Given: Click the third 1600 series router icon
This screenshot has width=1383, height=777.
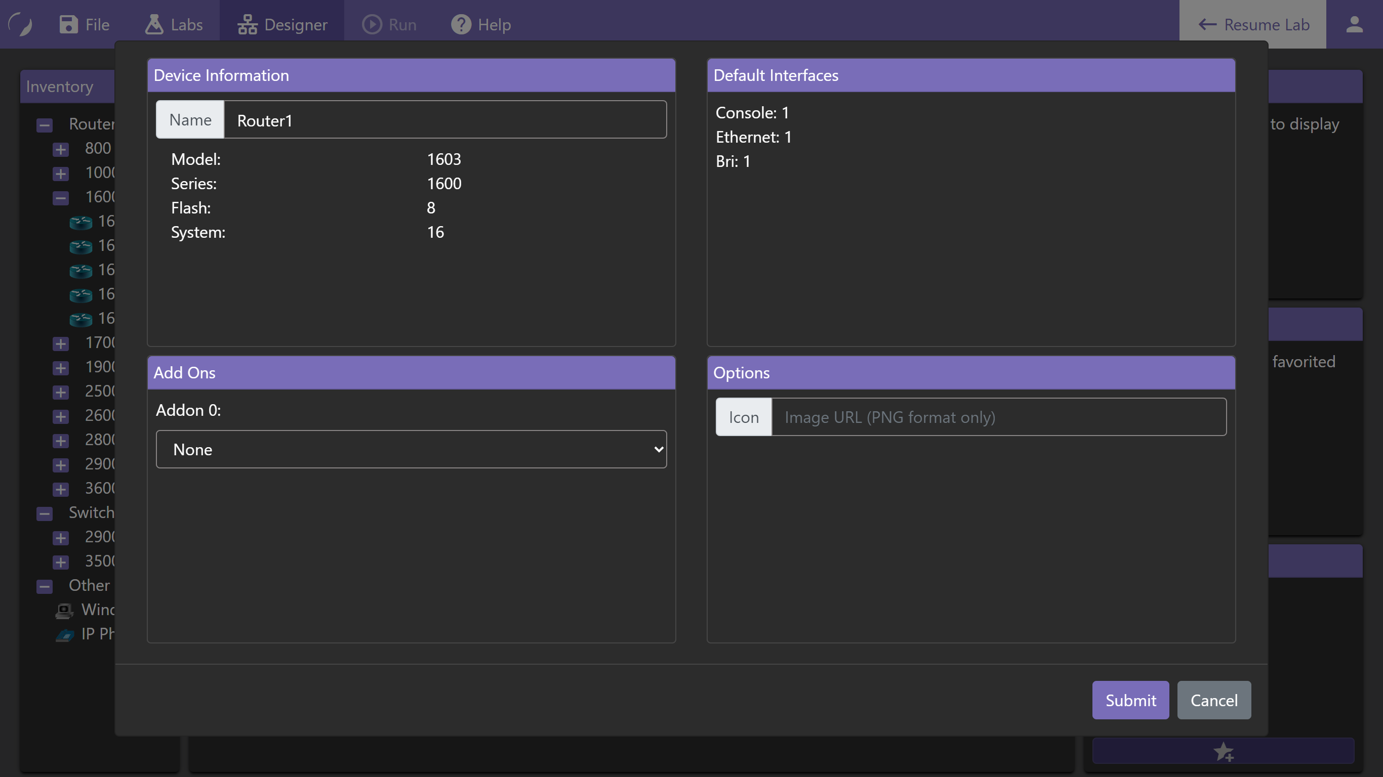Looking at the screenshot, I should [80, 271].
